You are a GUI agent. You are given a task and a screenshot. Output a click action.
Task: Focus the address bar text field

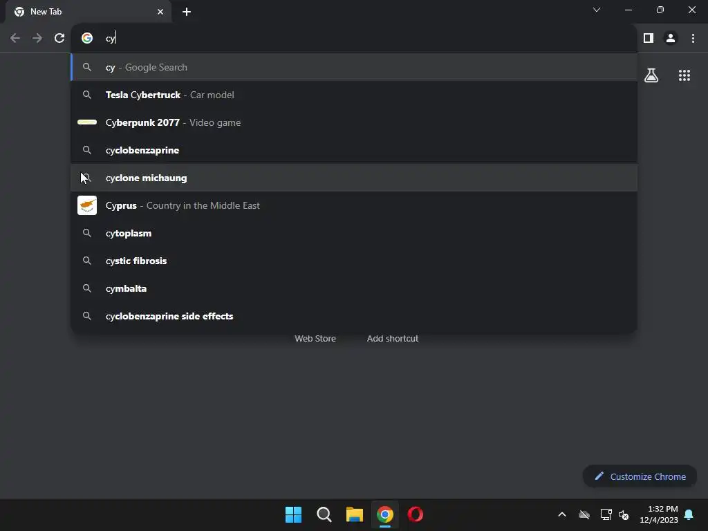pyautogui.click(x=354, y=38)
